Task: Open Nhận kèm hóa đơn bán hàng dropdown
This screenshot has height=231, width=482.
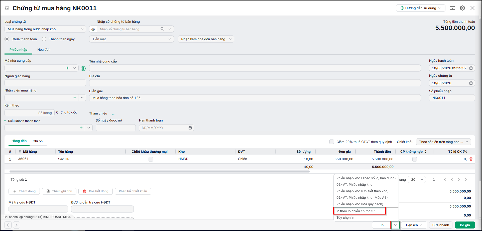Action: 206,39
